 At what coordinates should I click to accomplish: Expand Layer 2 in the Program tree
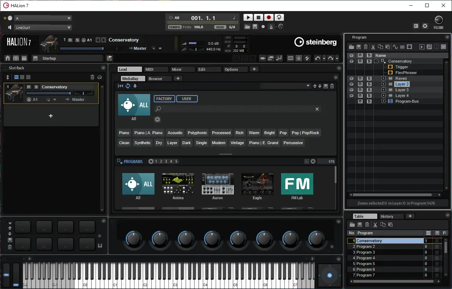(x=383, y=84)
